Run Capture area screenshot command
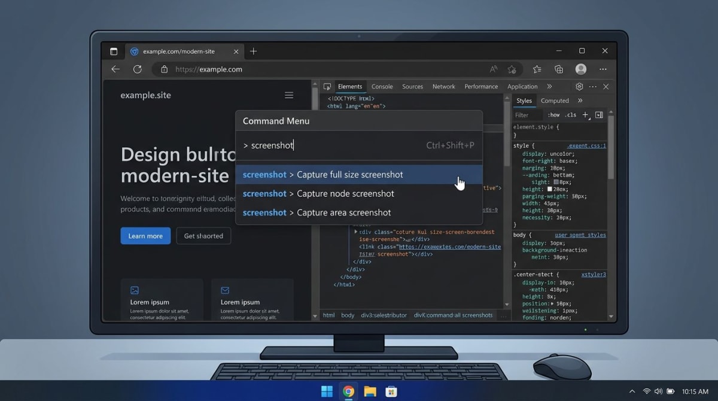This screenshot has width=718, height=401. click(359, 212)
